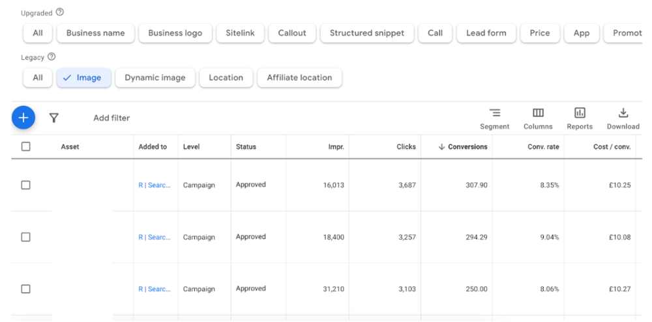This screenshot has width=652, height=322.
Task: Click the Legacy help question icon
Action: pyautogui.click(x=52, y=57)
